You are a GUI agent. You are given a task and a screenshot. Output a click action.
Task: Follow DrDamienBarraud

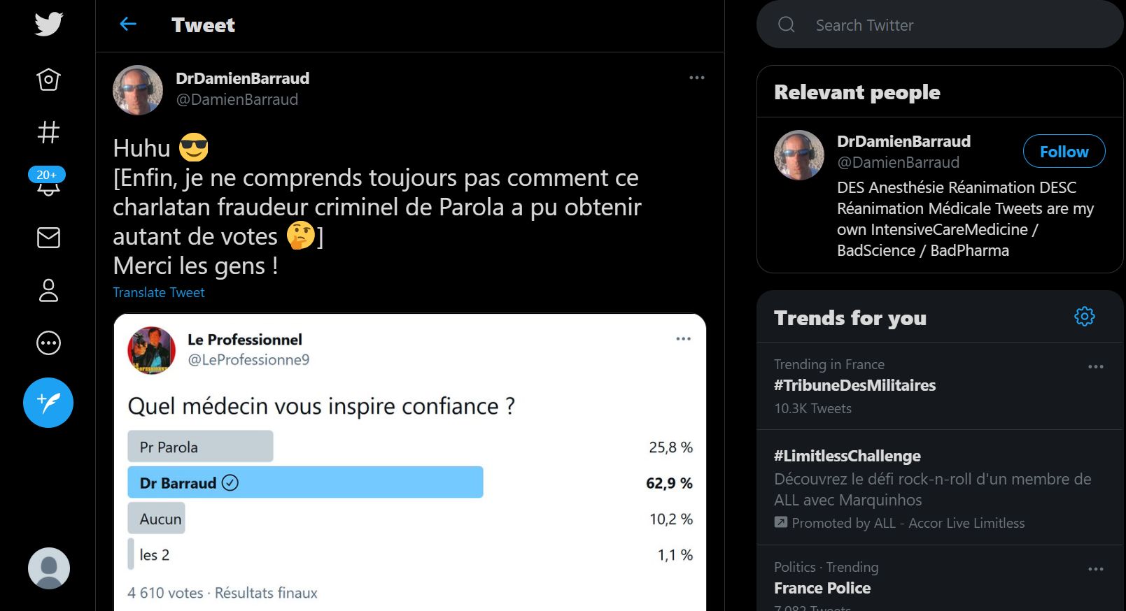click(x=1064, y=152)
